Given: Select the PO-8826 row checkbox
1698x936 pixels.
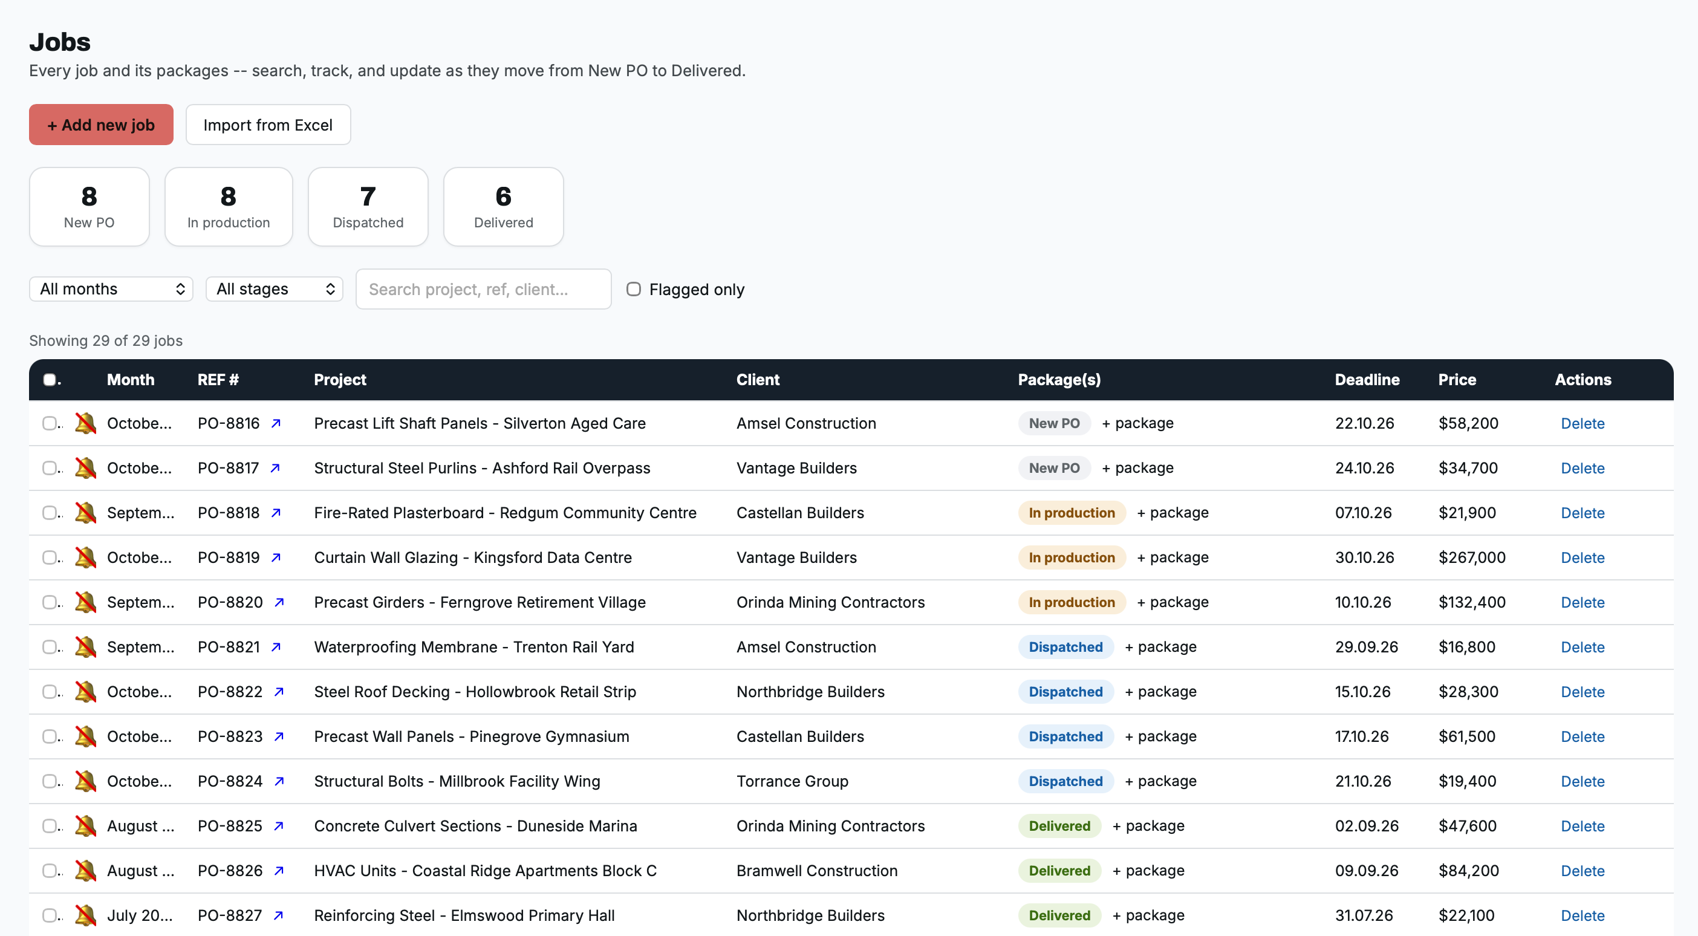Looking at the screenshot, I should click(x=50, y=871).
